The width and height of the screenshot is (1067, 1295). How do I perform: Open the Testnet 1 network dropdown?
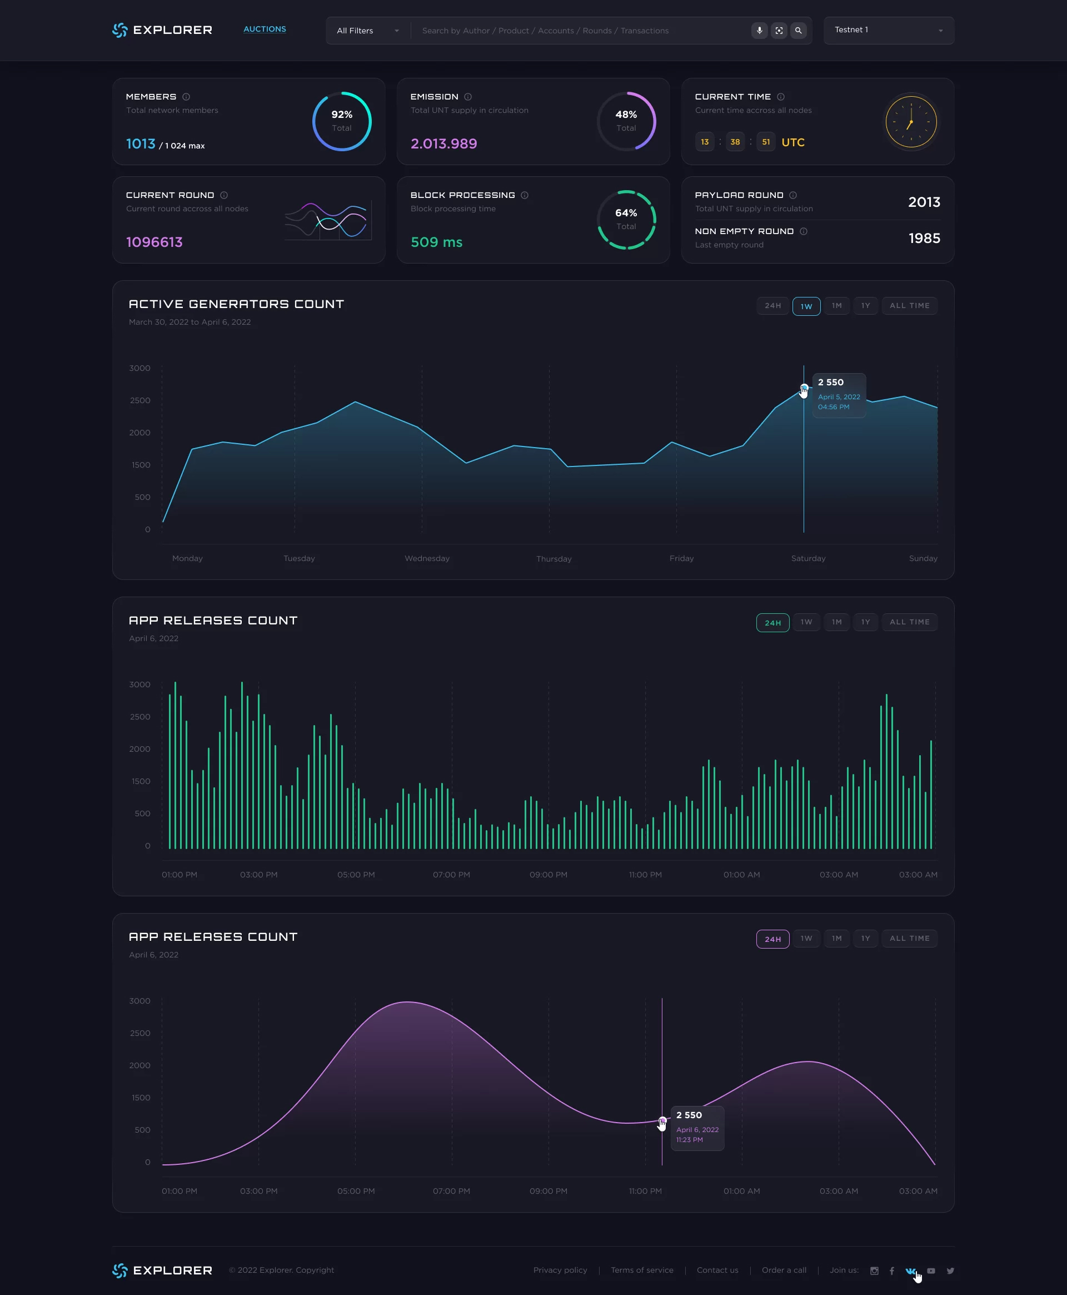click(889, 30)
